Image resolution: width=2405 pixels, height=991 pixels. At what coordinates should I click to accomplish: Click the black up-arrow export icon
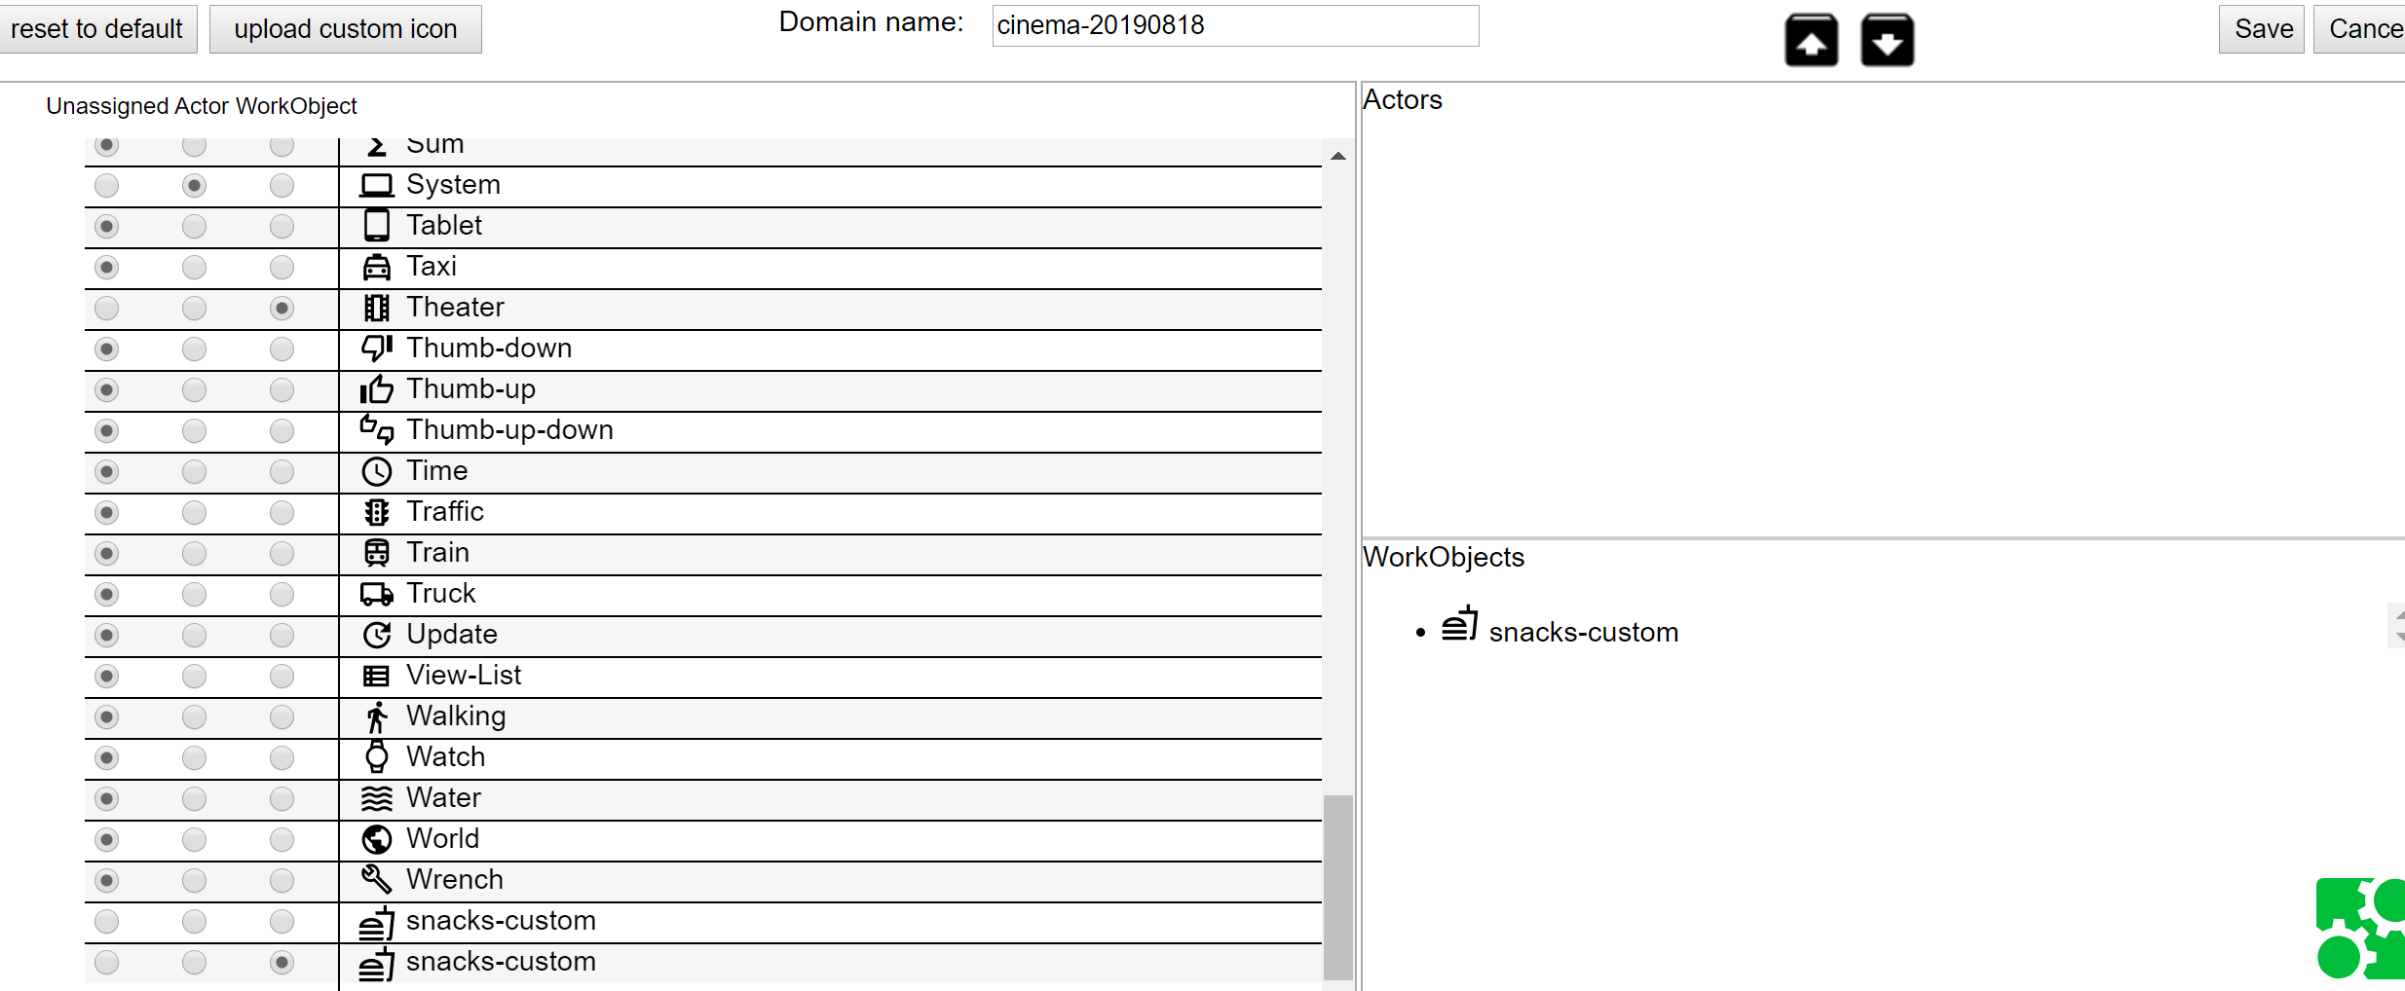[x=1811, y=40]
